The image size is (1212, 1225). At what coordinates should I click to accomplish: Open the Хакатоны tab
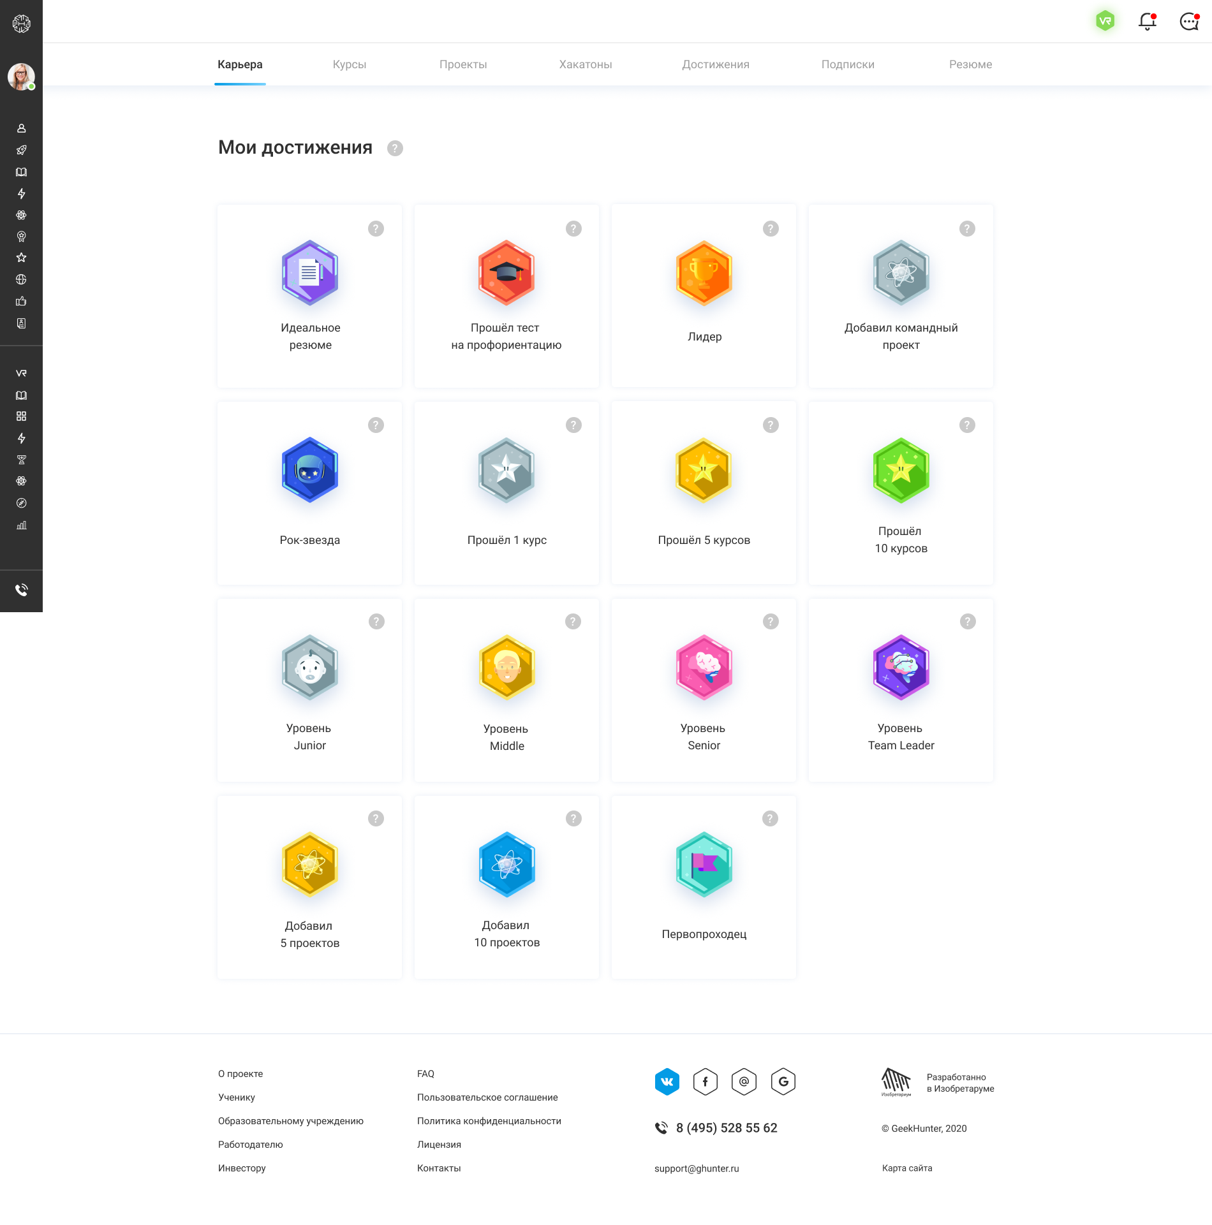[x=585, y=64]
